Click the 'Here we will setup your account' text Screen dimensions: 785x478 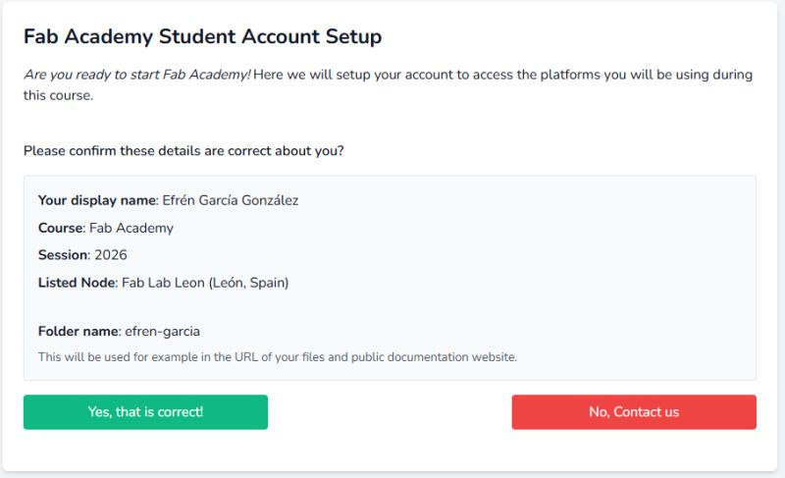392,75
